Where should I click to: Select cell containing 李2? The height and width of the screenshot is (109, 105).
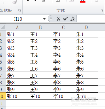tap(63, 41)
